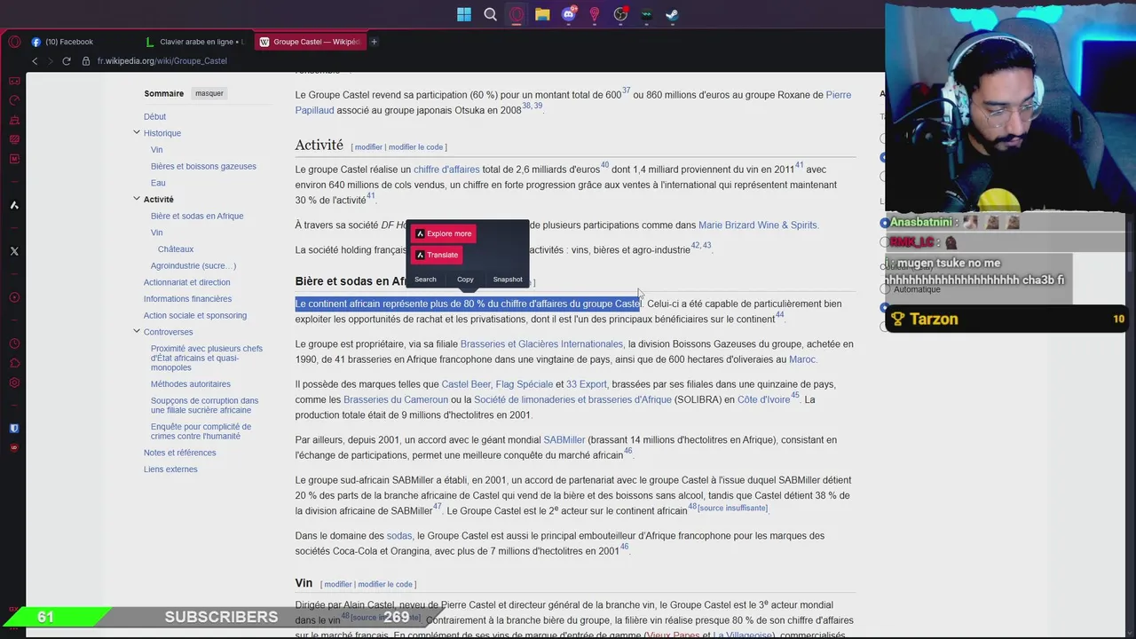Open the History clock icon in sidebar
The height and width of the screenshot is (639, 1136).
coord(14,343)
